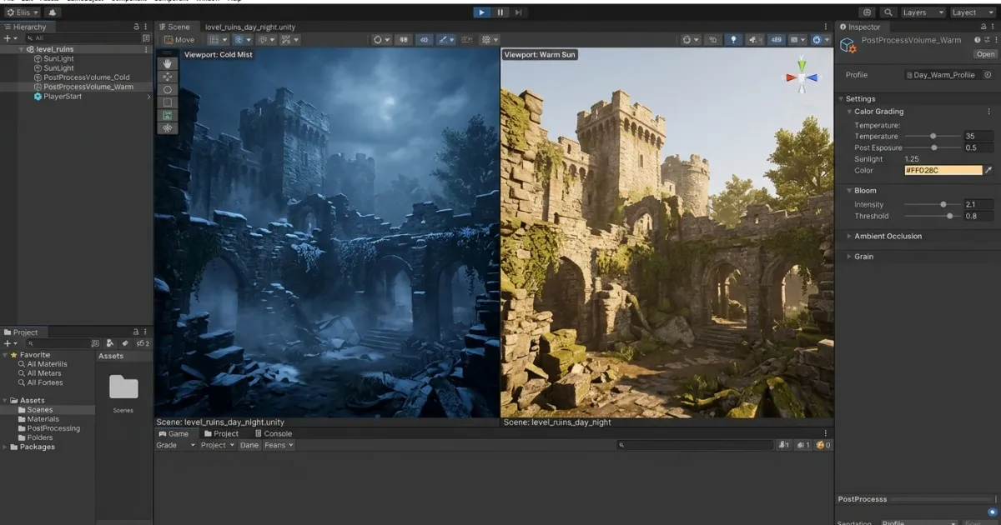Viewport: 1001px width, 525px height.
Task: Select the Transform tool at overlay bottom
Action: pyautogui.click(x=168, y=128)
